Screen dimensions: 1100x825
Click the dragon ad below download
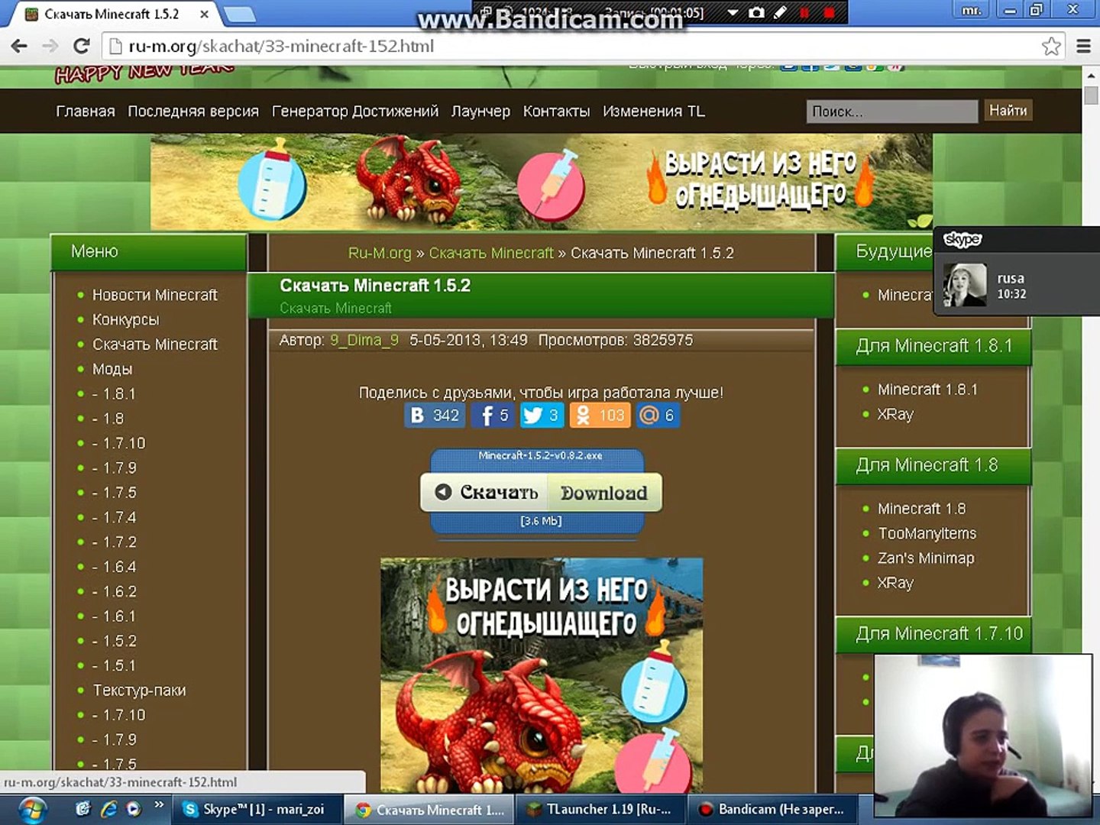click(x=542, y=675)
